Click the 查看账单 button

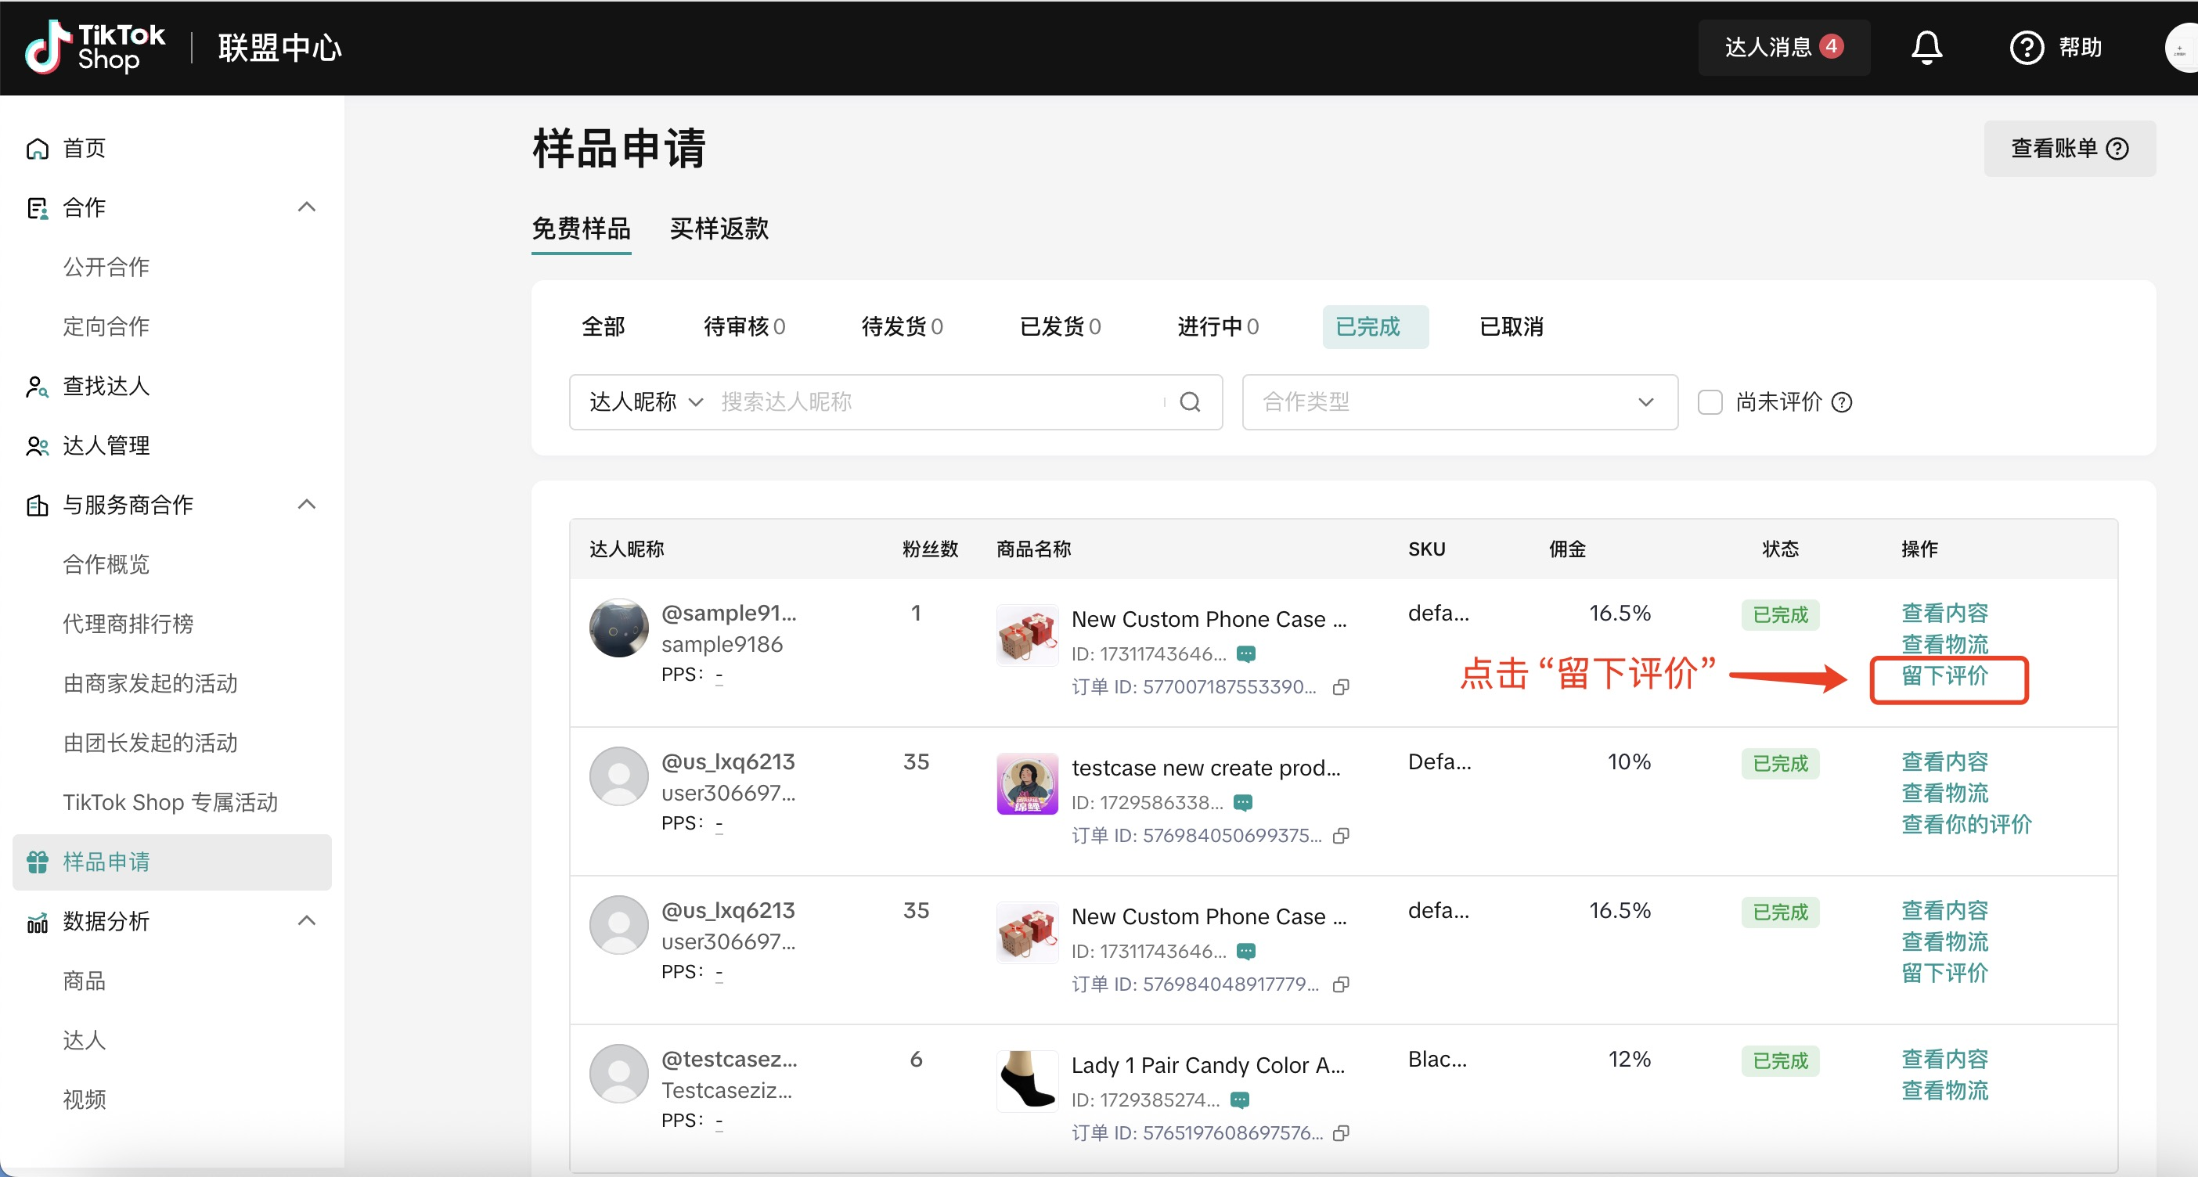pyautogui.click(x=2068, y=149)
